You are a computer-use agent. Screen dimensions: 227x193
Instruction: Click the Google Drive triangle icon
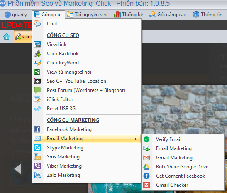pos(146,167)
